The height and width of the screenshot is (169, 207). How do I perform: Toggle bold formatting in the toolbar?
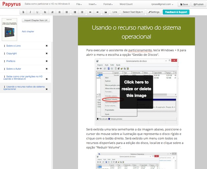click(x=23, y=12)
